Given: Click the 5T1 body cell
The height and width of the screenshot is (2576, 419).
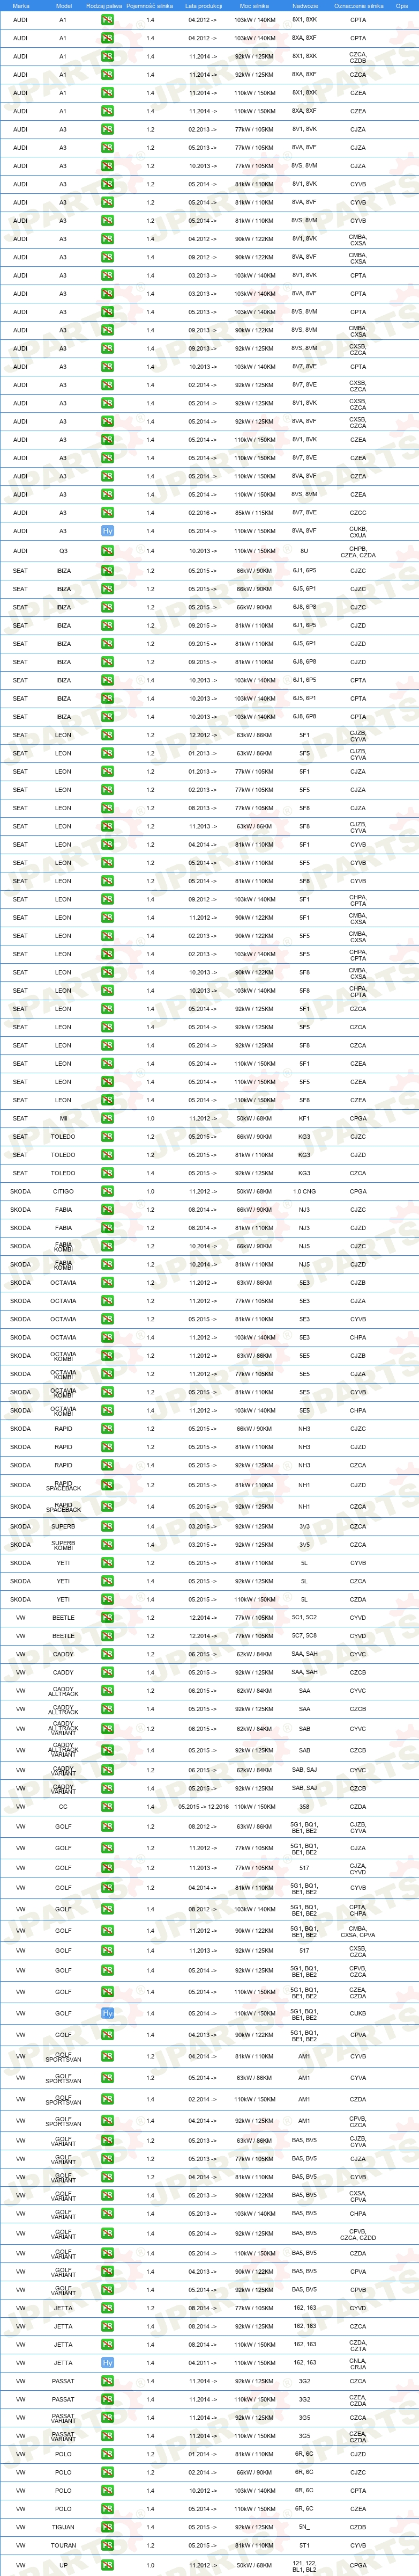Looking at the screenshot, I should pyautogui.click(x=304, y=2545).
